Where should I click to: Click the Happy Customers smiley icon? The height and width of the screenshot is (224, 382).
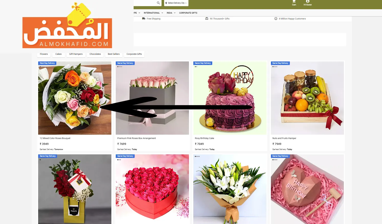(276, 18)
